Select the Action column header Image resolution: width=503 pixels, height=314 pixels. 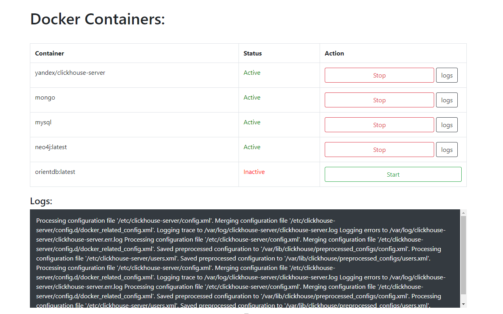tap(334, 53)
